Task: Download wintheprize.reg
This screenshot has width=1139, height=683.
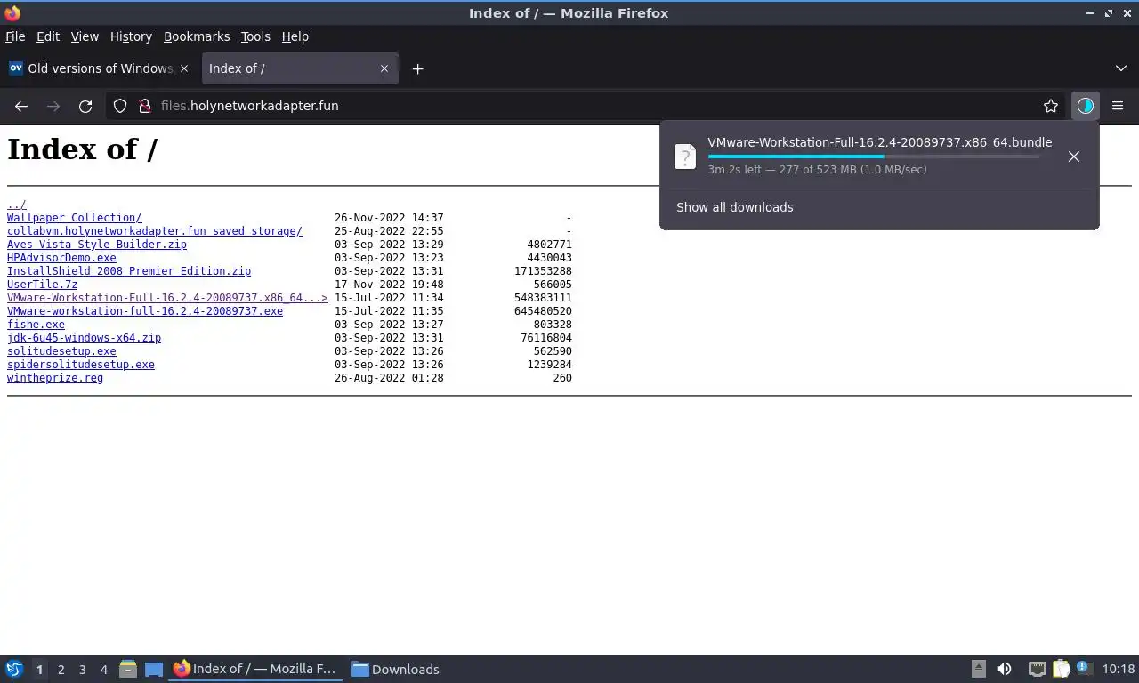Action: pyautogui.click(x=55, y=378)
